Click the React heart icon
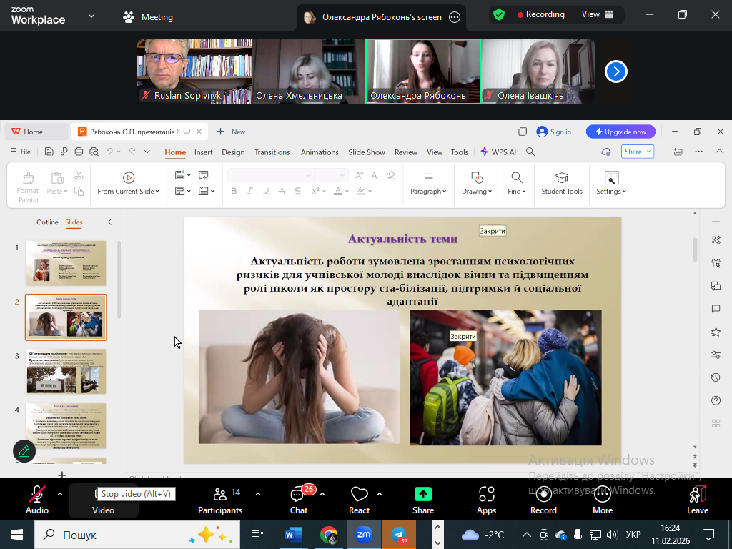The image size is (732, 549). click(359, 495)
